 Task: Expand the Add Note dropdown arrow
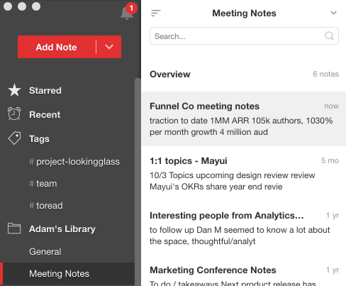point(109,47)
